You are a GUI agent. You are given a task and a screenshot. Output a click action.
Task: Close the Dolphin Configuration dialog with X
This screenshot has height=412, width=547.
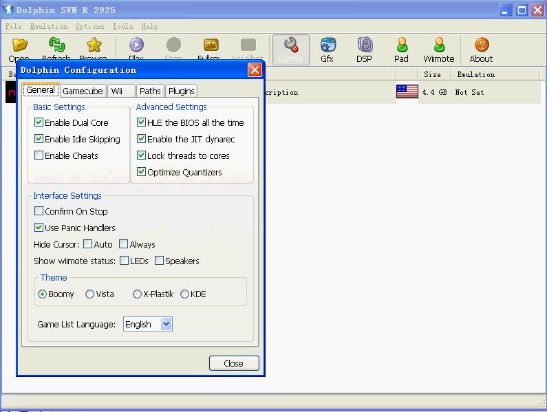[x=255, y=69]
